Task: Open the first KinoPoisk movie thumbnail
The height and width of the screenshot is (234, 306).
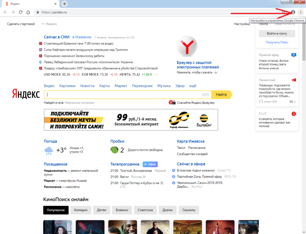Action: tap(58, 227)
